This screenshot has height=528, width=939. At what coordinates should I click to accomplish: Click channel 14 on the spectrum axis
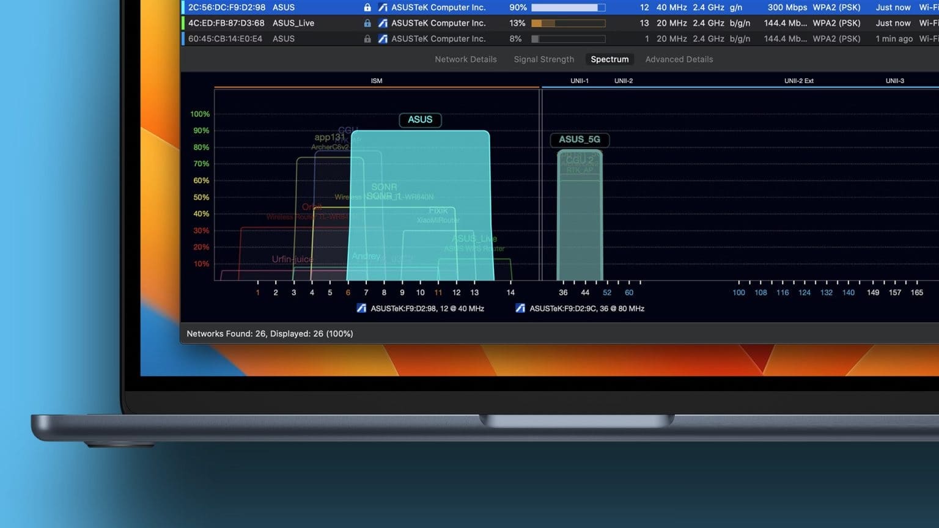[510, 293]
